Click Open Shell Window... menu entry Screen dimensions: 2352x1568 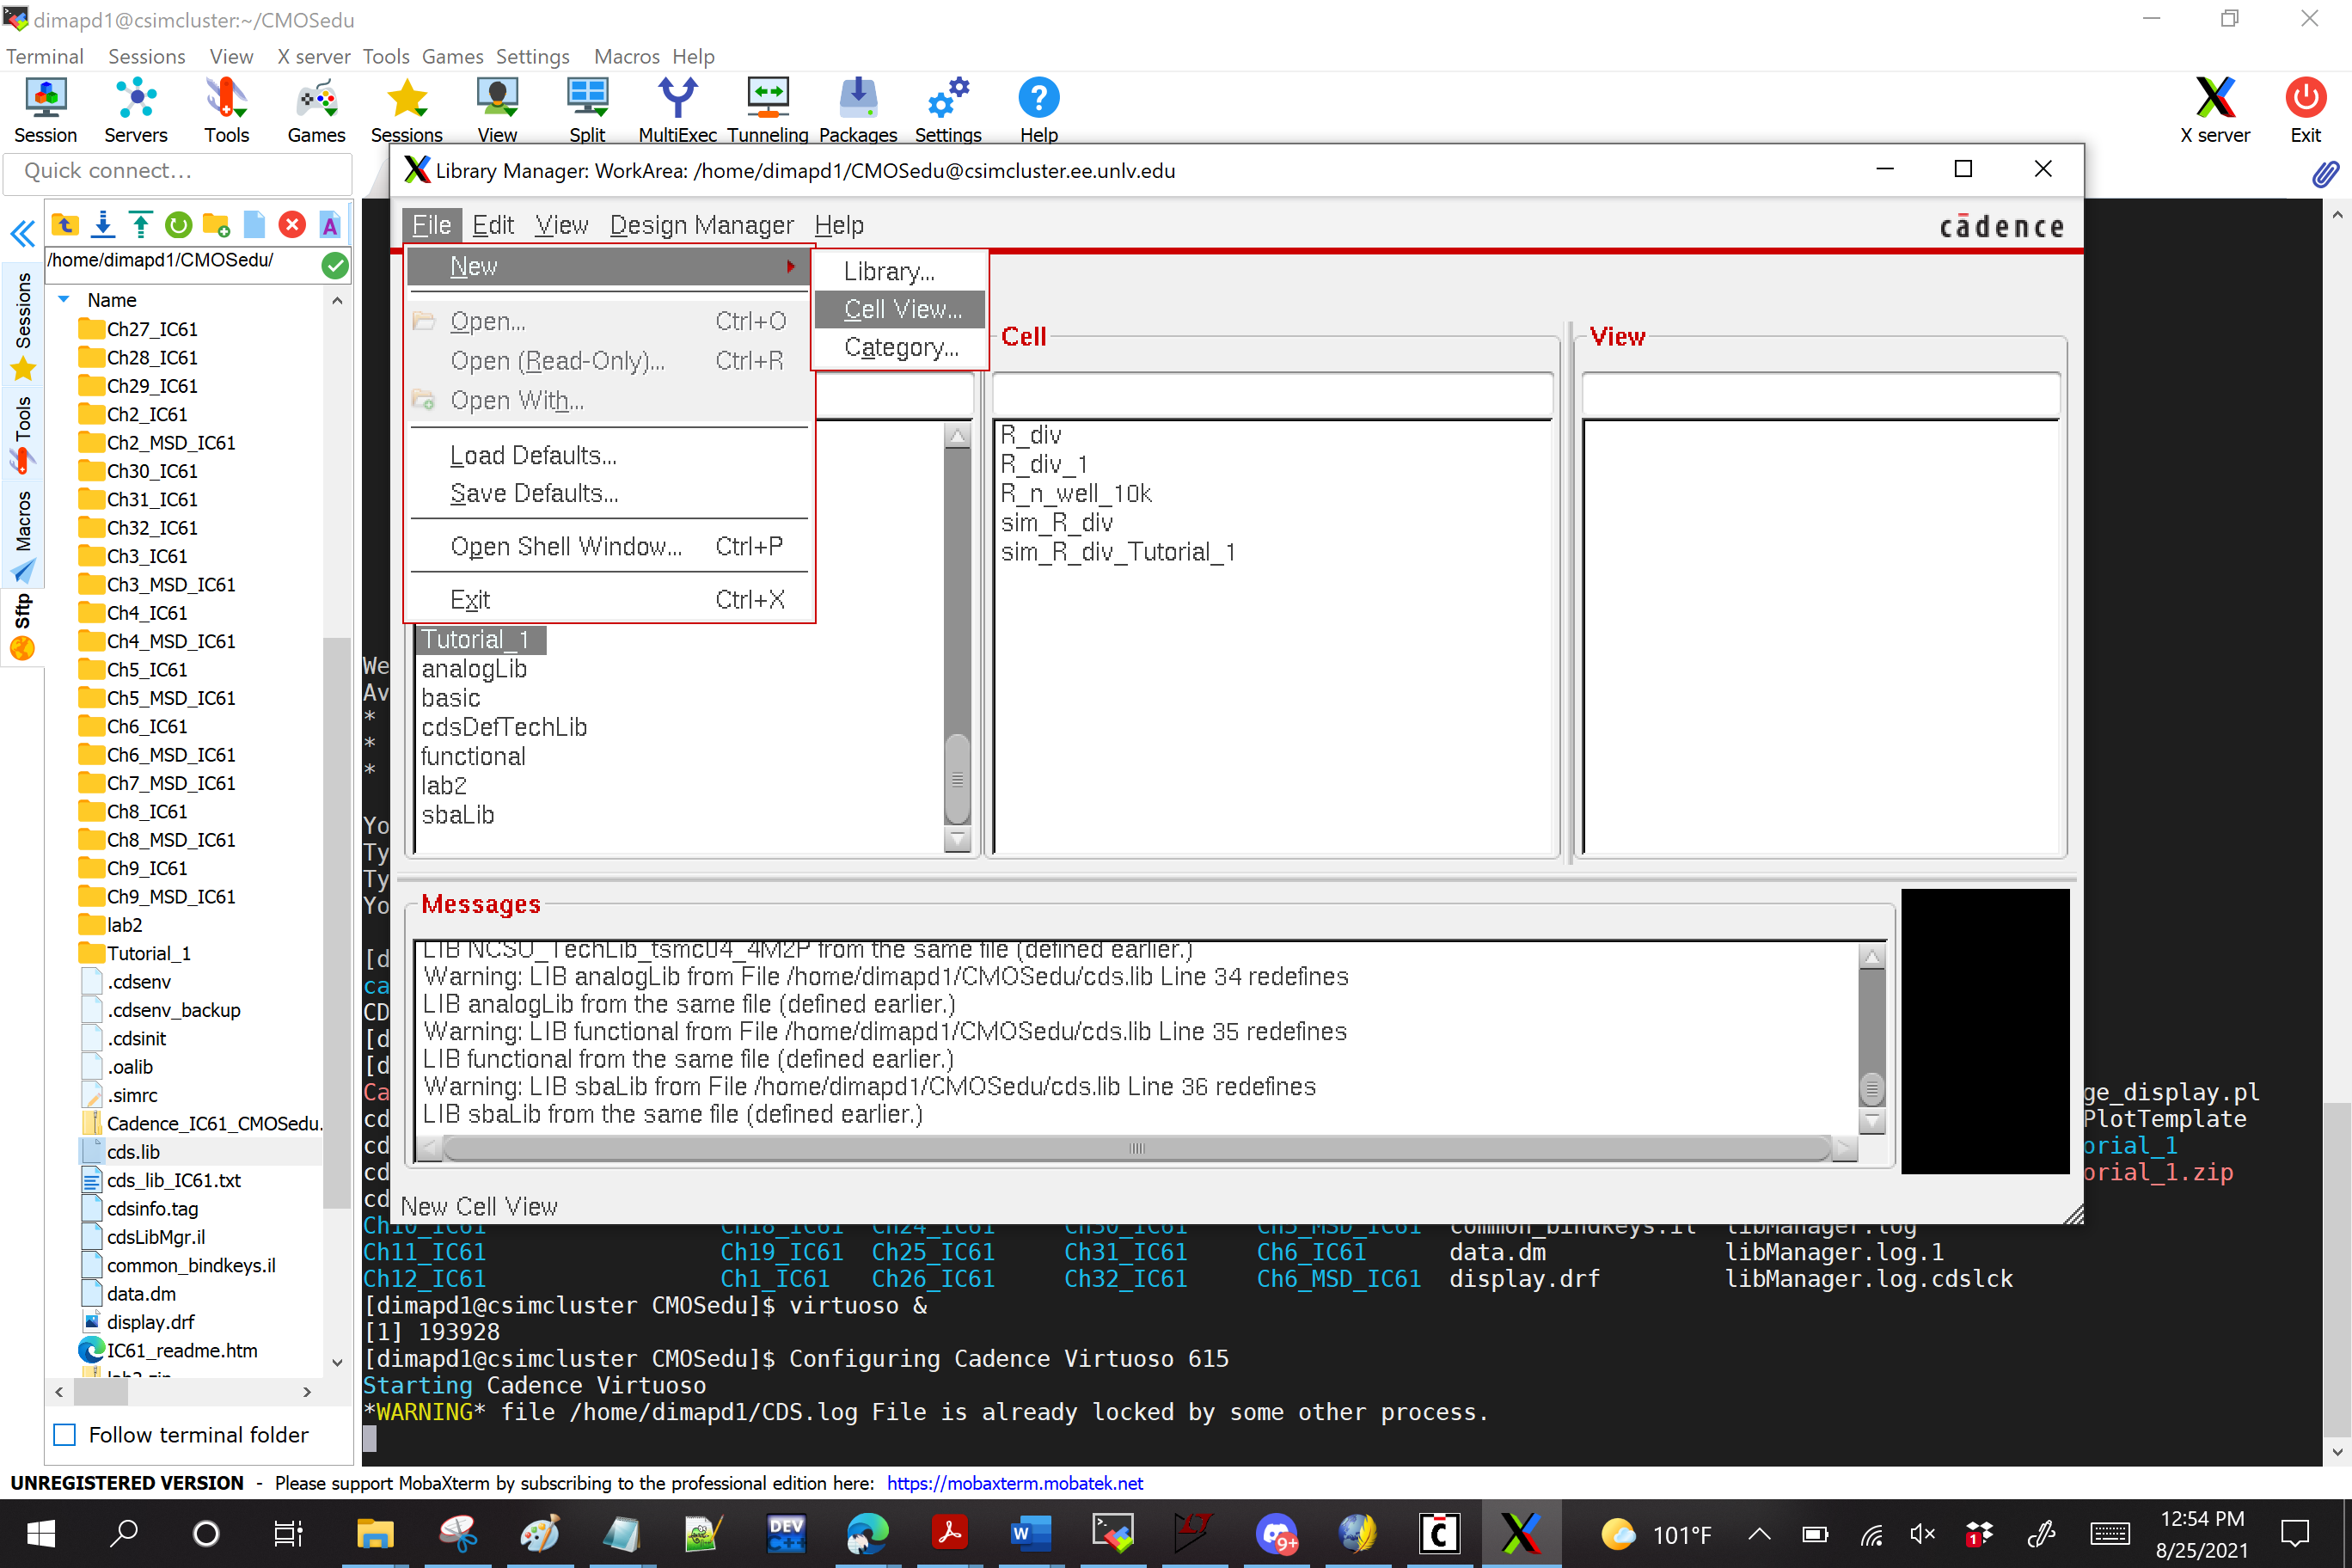point(566,546)
